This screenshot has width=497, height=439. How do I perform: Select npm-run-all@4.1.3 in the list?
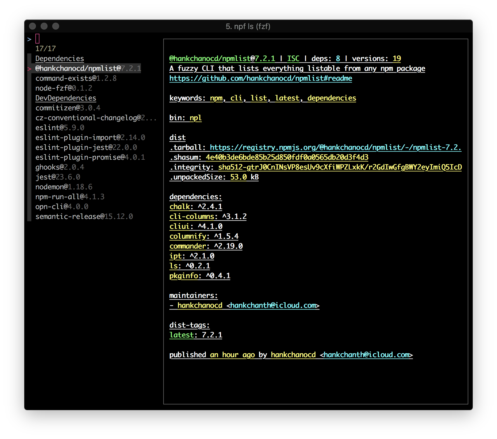tap(70, 197)
